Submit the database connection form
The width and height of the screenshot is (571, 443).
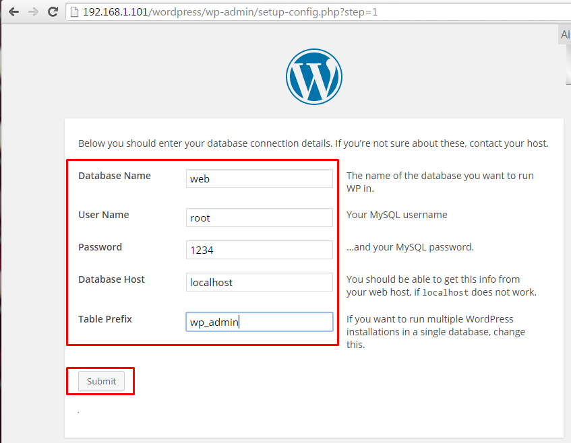coord(101,381)
